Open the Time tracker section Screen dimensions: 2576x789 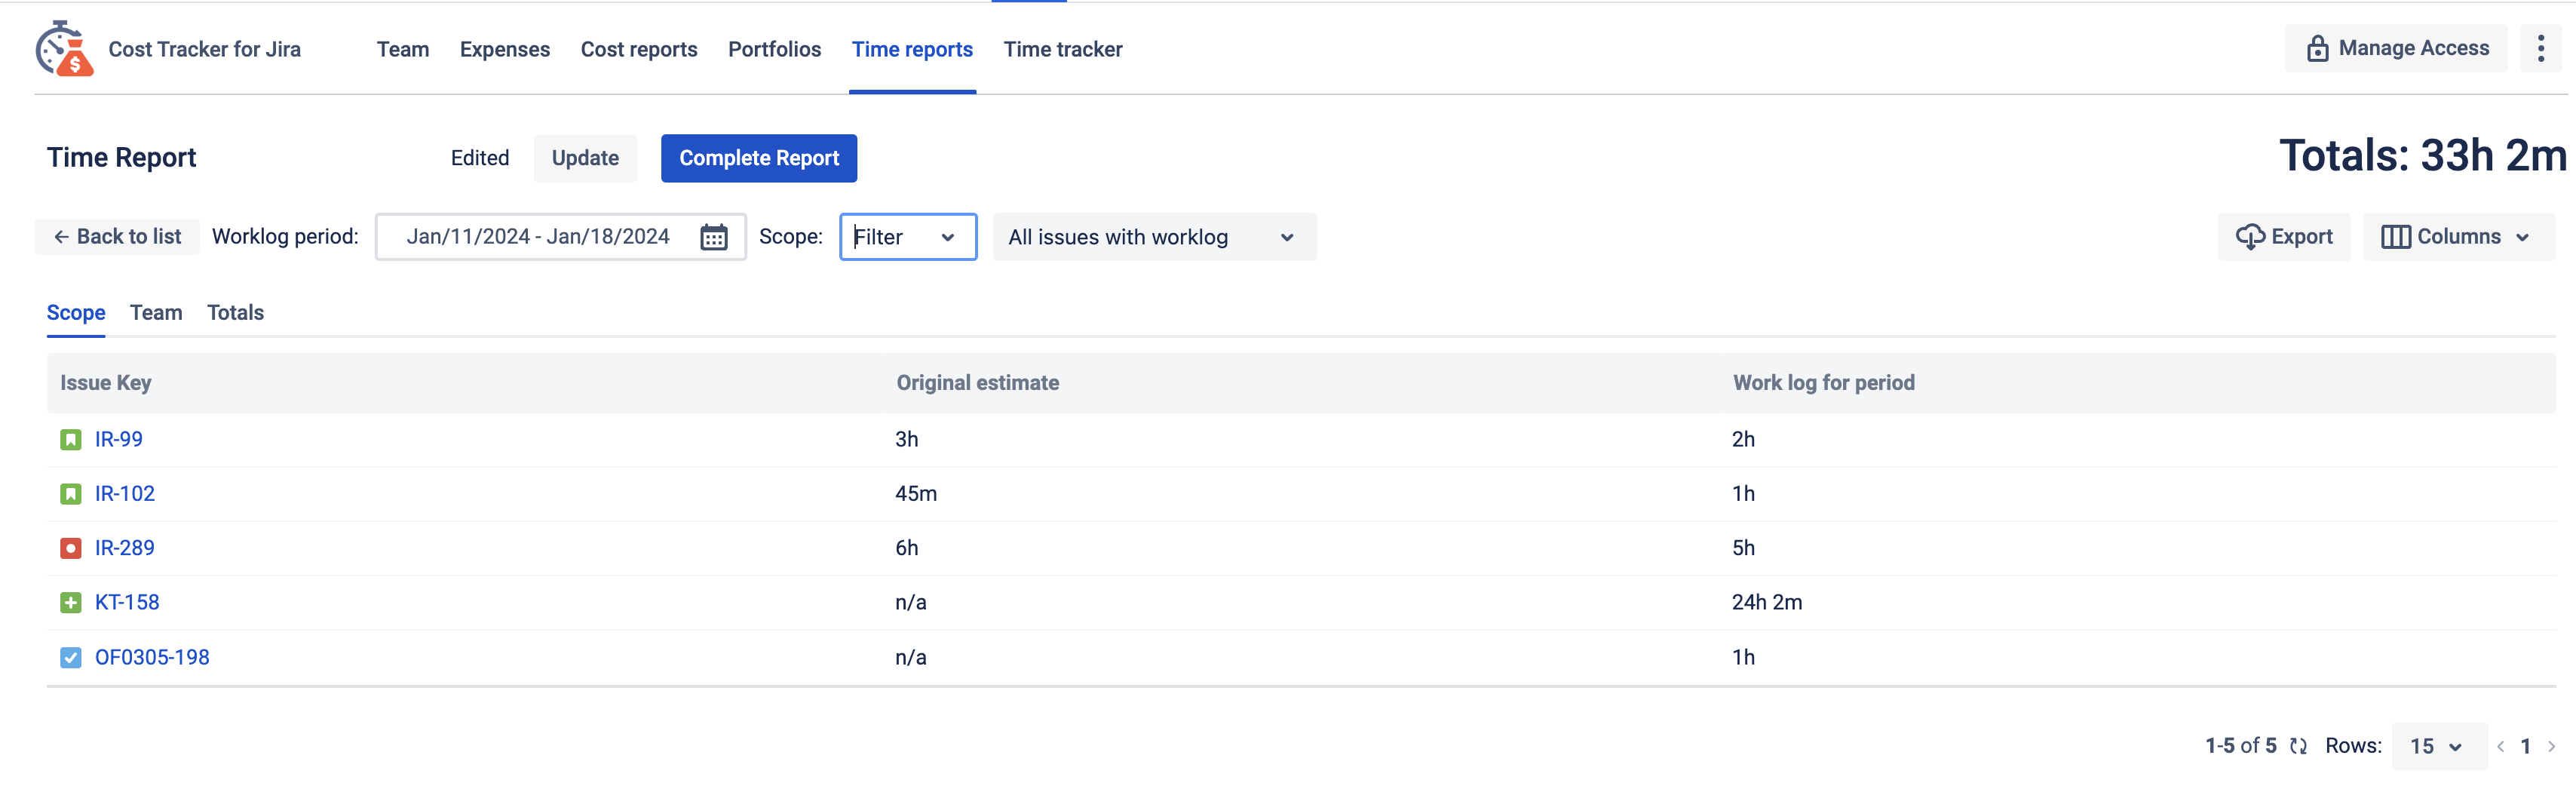(1063, 49)
